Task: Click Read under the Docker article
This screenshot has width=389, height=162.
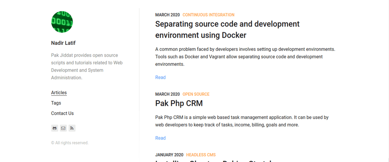Action: (x=160, y=78)
